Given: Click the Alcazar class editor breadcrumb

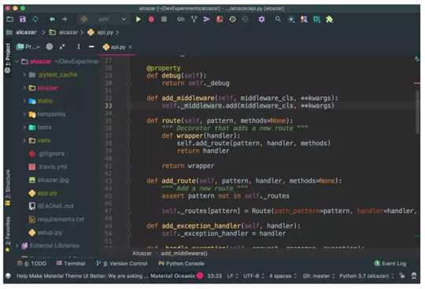Looking at the screenshot, I should 142,254.
